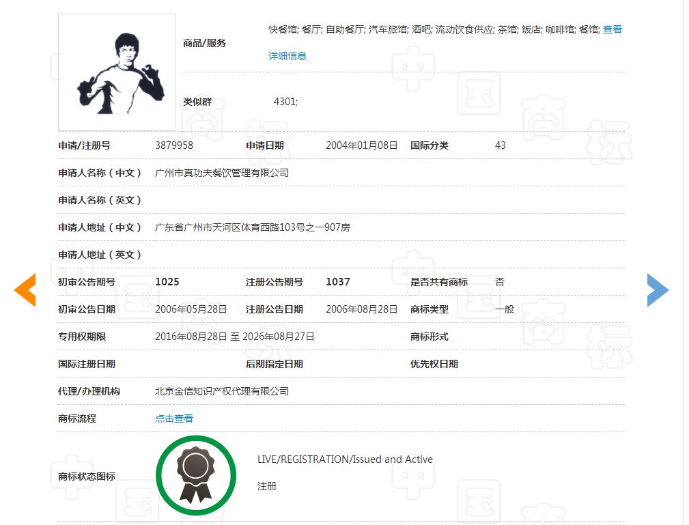Select agency name 北京金信知识产权代理有限公司
The image size is (689, 525).
point(222,391)
